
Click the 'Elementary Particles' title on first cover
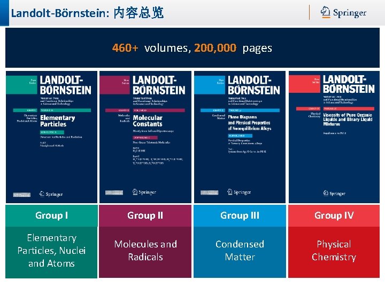click(57, 121)
